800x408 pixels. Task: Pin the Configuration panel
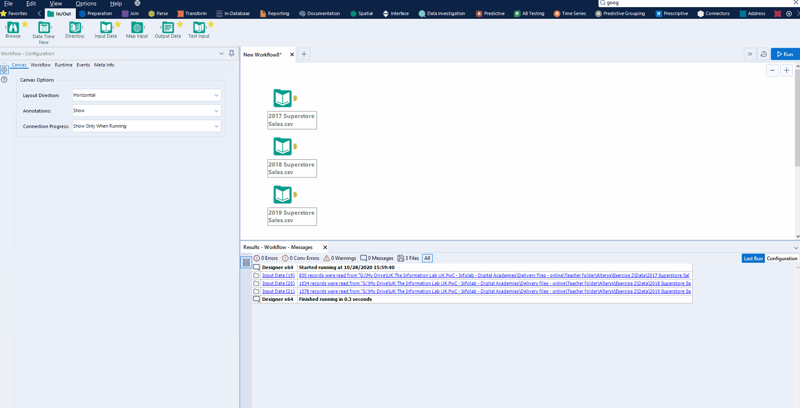coord(232,54)
